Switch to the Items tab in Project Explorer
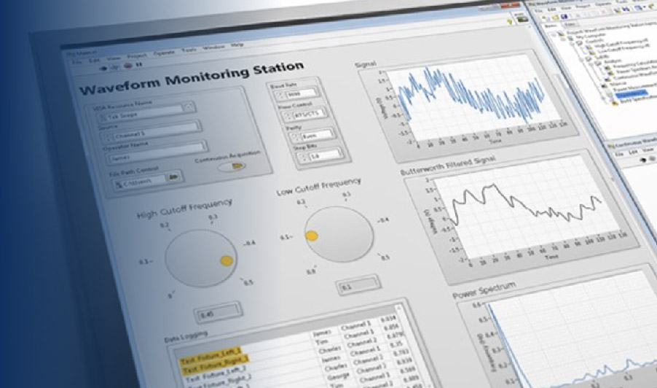The image size is (657, 388). [x=550, y=26]
